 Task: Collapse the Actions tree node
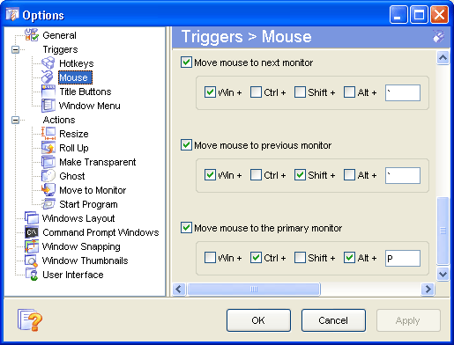(x=15, y=120)
